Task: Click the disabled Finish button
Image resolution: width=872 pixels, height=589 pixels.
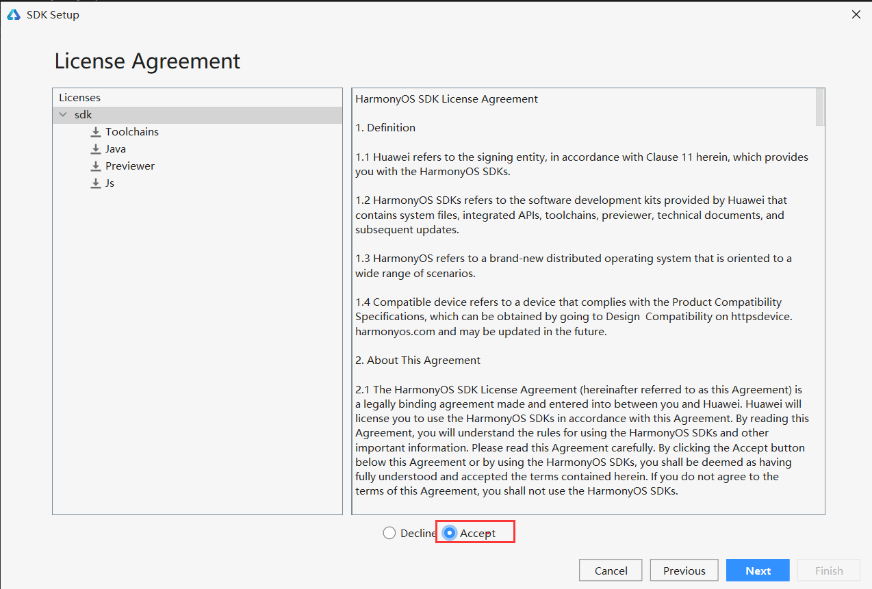Action: coord(829,571)
